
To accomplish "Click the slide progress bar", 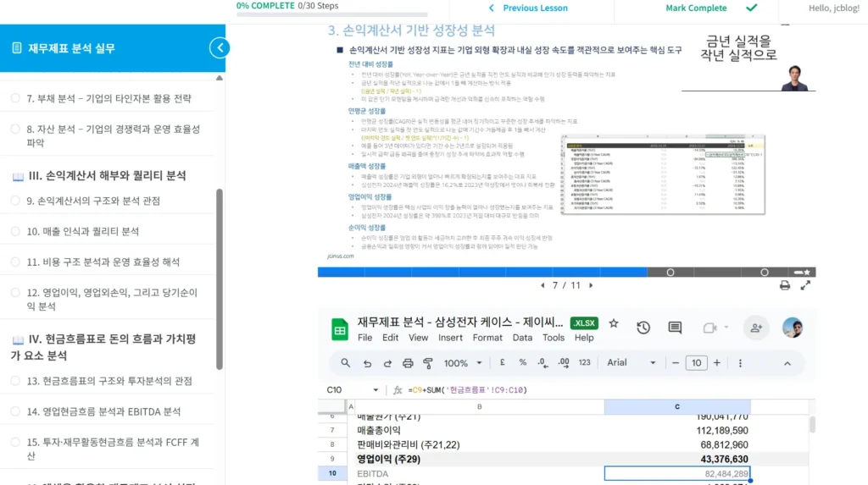I will pyautogui.click(x=566, y=272).
